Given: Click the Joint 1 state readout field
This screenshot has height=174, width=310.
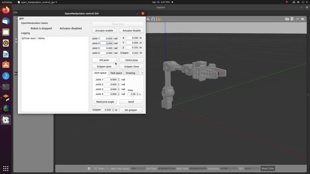Looking at the screenshot, I should [107, 38].
